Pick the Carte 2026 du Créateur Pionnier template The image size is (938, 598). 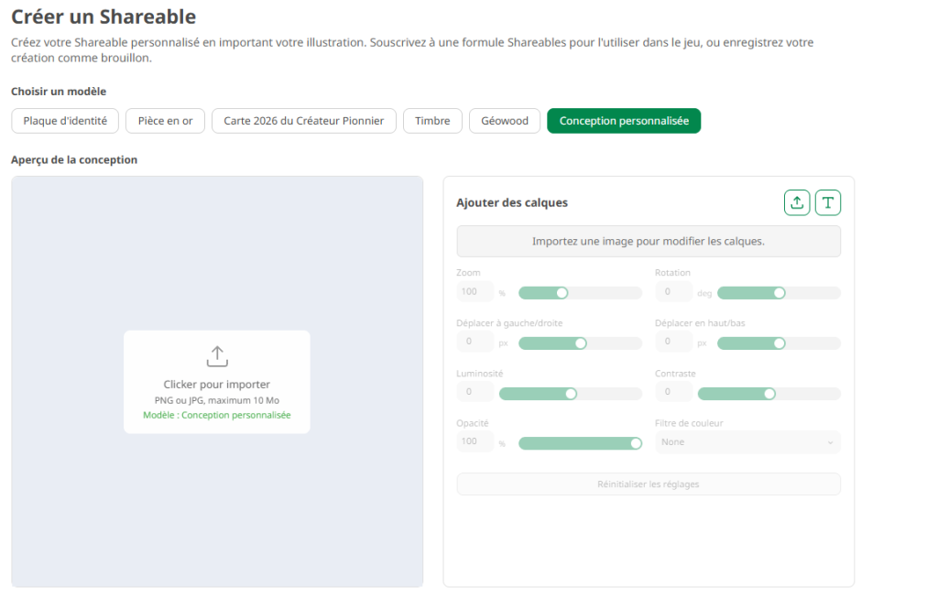pyautogui.click(x=304, y=121)
